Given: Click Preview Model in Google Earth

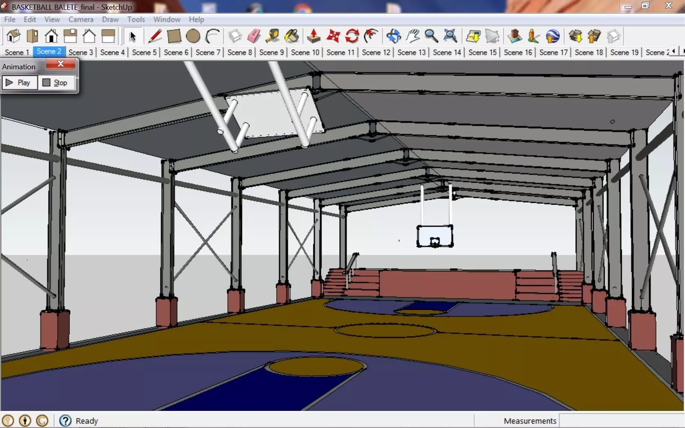Looking at the screenshot, I should click(552, 36).
